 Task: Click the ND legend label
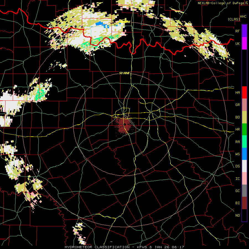click(x=237, y=215)
